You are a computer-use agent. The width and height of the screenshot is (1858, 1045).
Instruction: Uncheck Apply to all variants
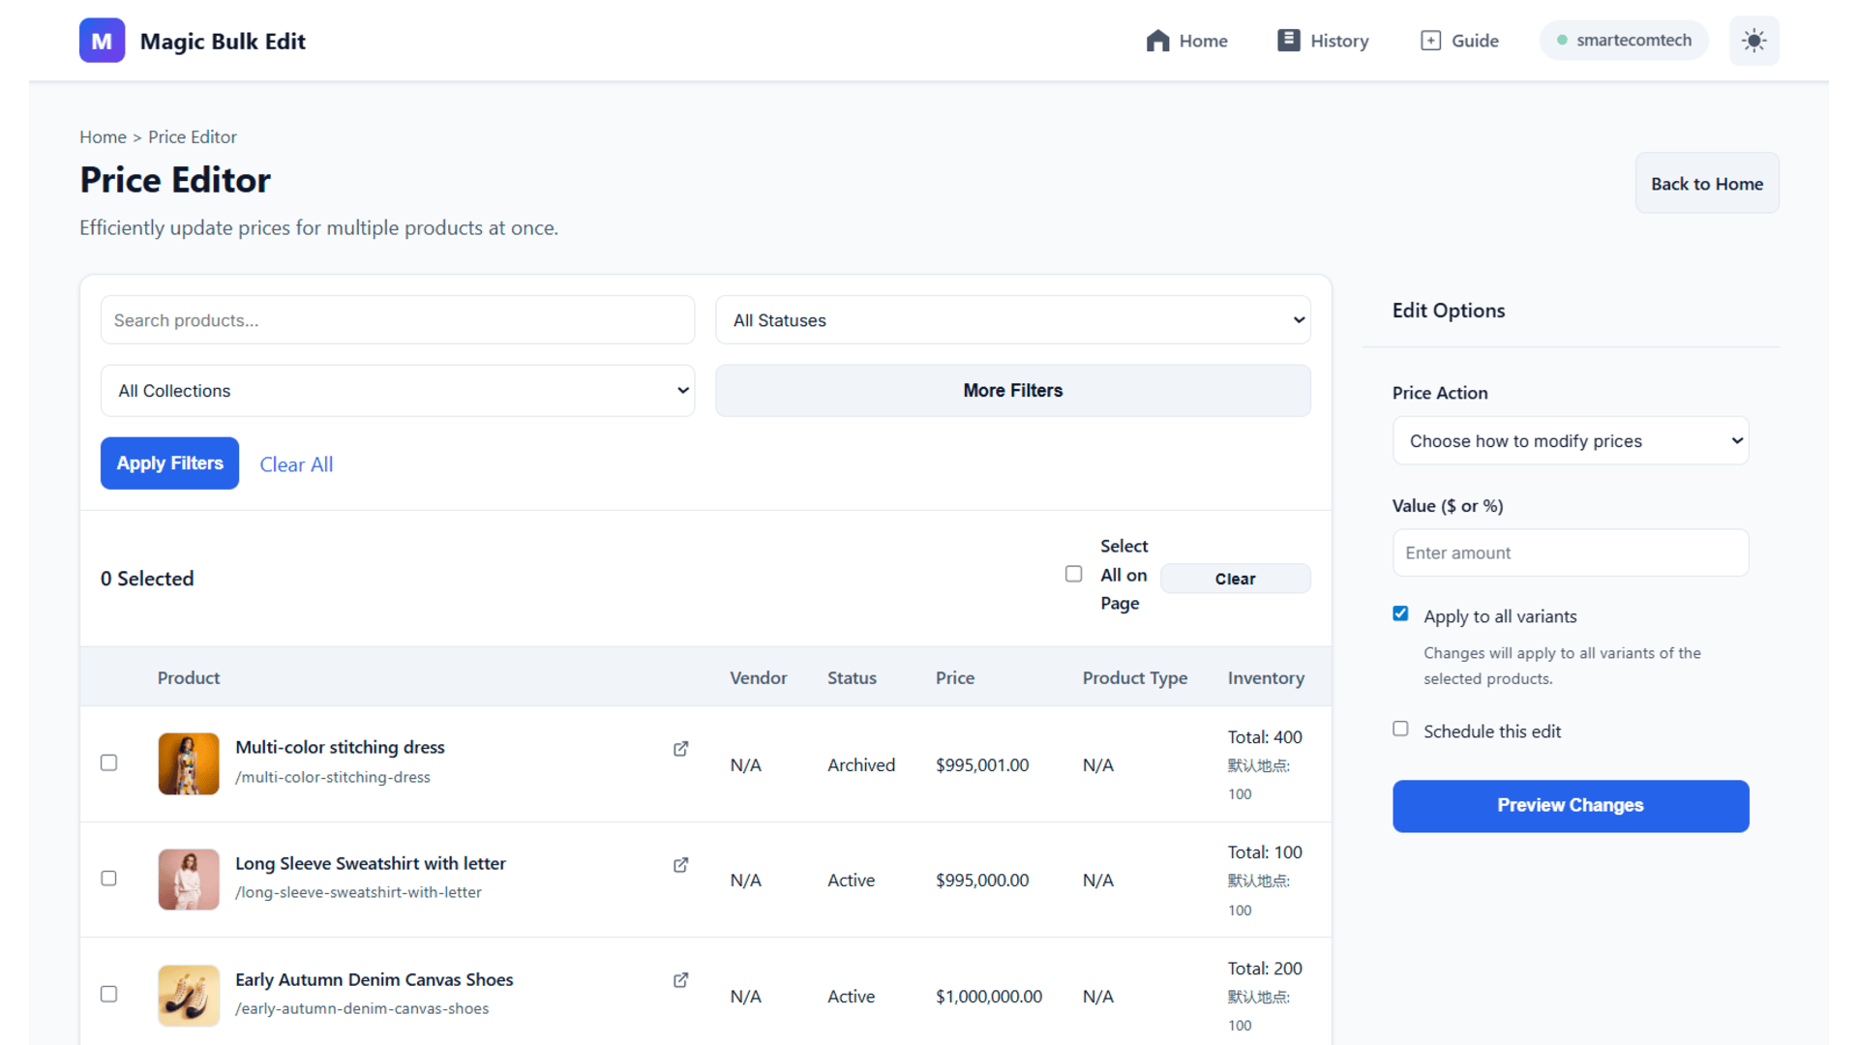(1400, 613)
